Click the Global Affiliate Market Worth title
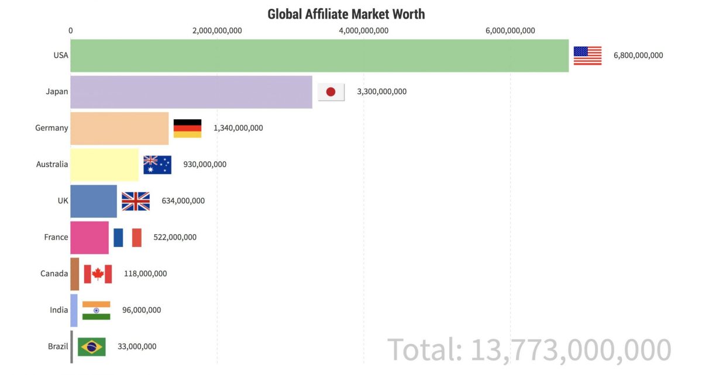This screenshot has height=375, width=702. click(x=346, y=13)
